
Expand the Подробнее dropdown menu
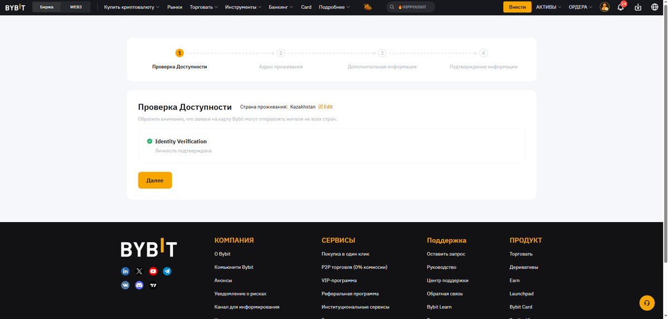pos(335,7)
